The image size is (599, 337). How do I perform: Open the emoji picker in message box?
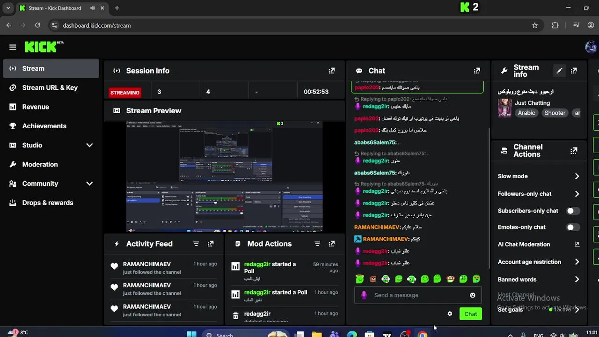coord(473,295)
